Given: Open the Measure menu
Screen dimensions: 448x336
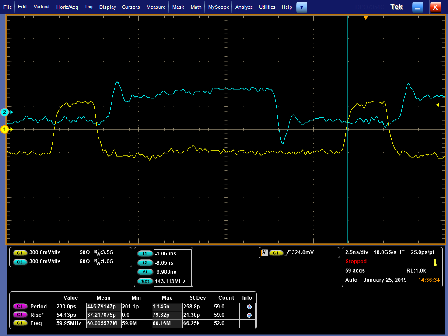Looking at the screenshot, I should [x=156, y=7].
